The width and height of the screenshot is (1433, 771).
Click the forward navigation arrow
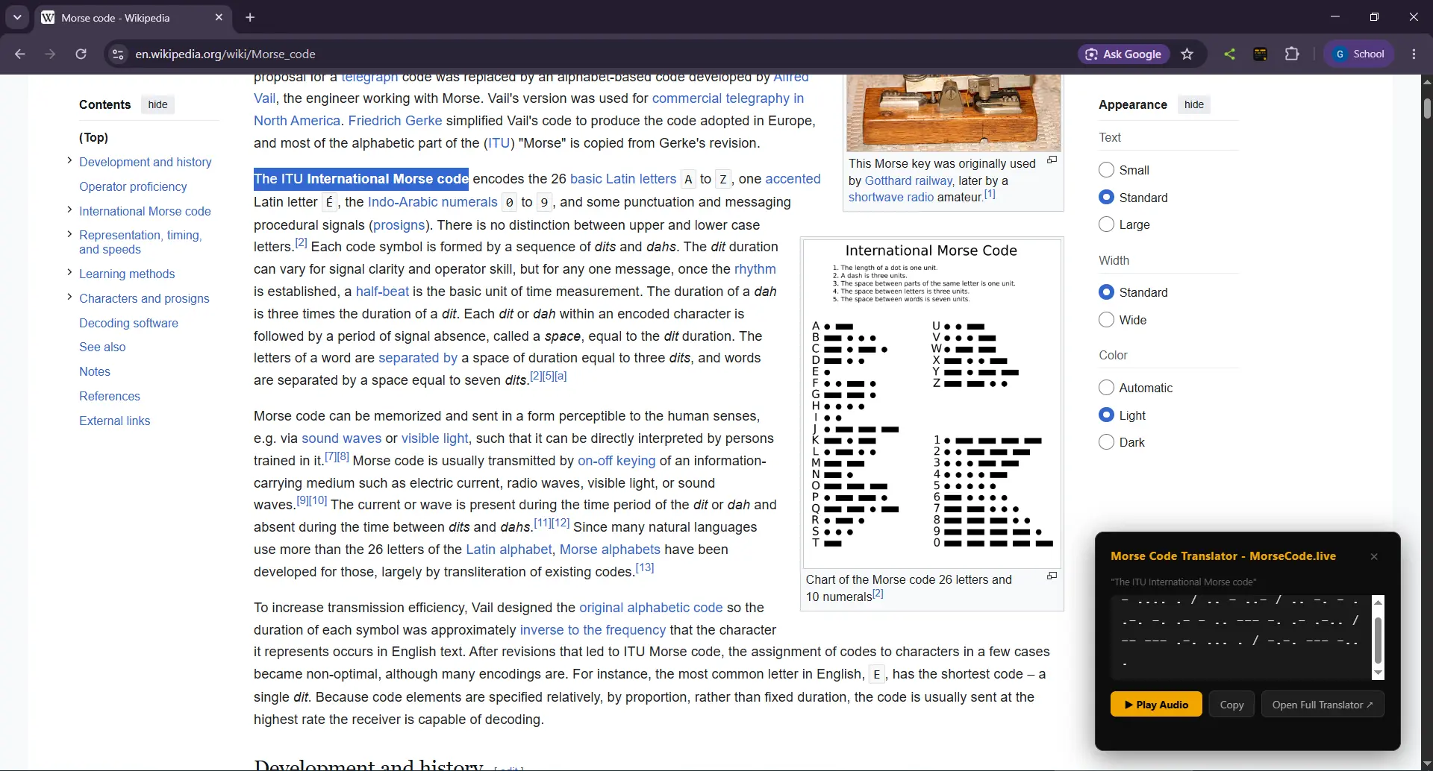pyautogui.click(x=50, y=54)
